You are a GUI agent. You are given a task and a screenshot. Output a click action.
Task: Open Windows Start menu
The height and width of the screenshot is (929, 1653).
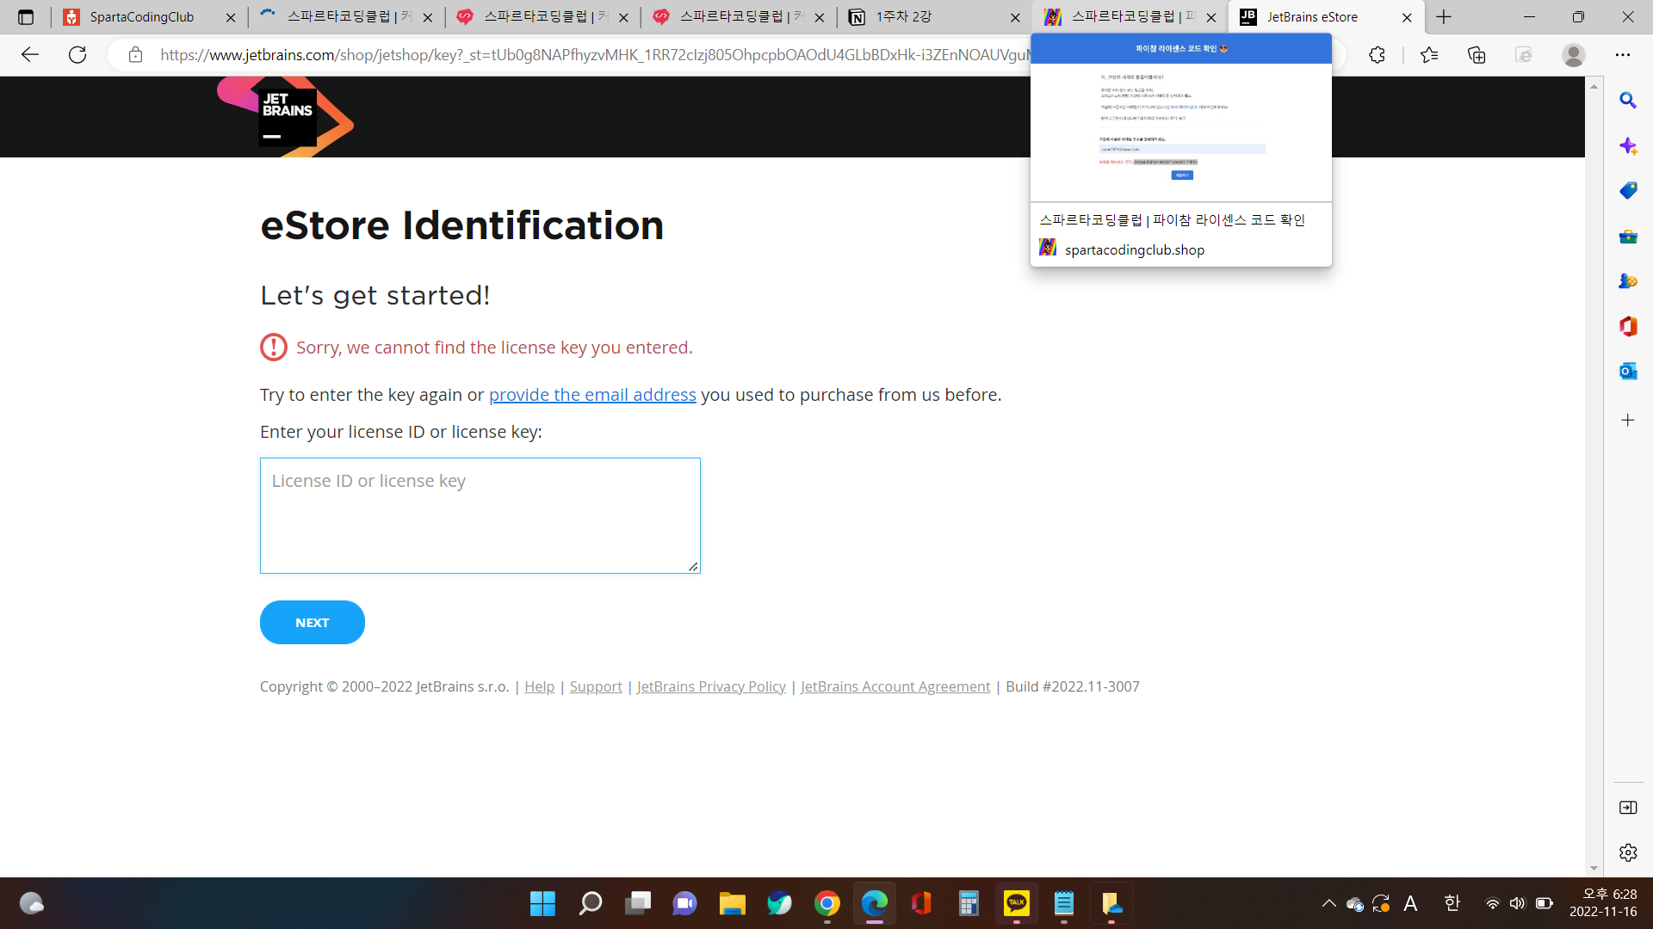tap(542, 903)
